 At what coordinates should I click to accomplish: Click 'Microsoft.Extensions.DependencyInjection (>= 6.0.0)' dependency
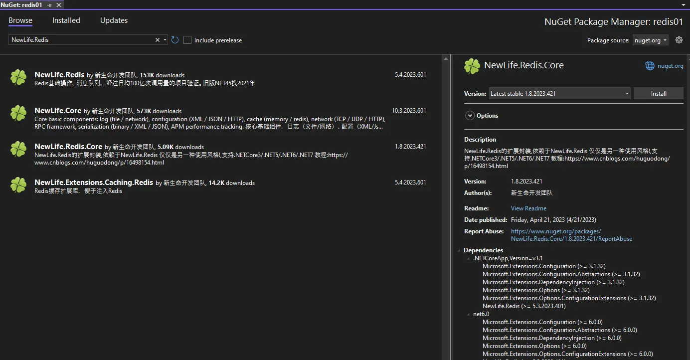point(552,338)
